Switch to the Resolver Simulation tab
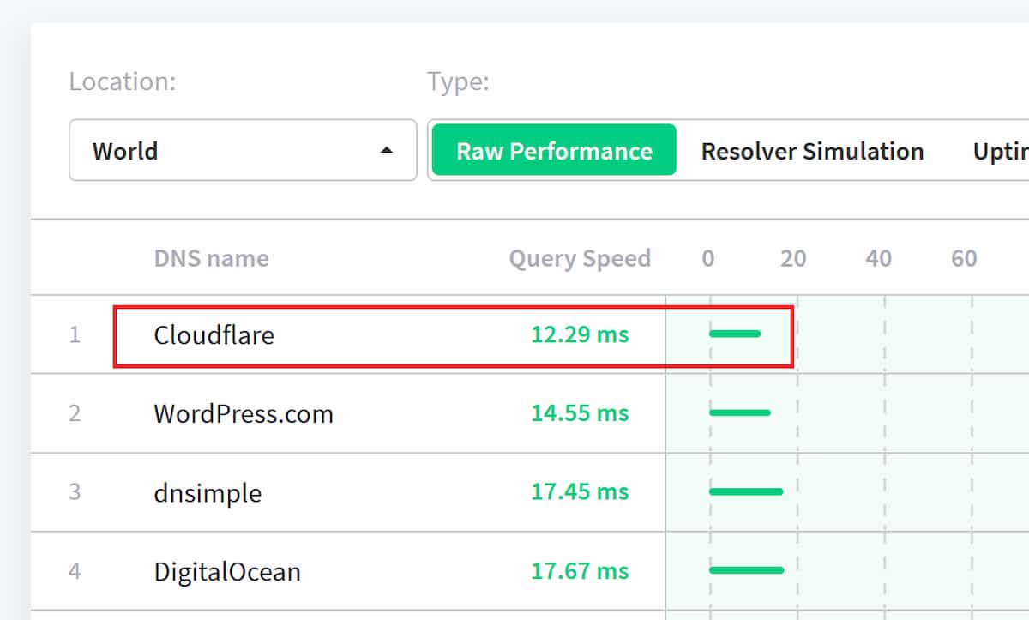1029x620 pixels. (812, 151)
